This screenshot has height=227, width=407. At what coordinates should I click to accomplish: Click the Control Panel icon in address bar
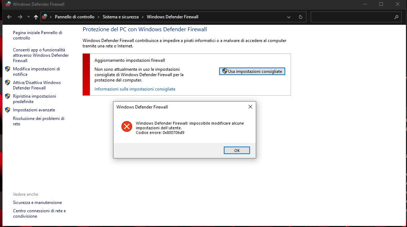pyautogui.click(x=45, y=17)
